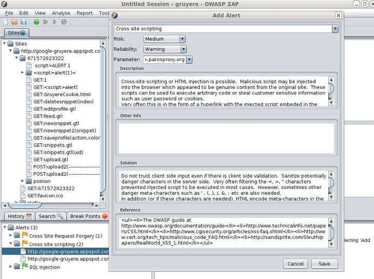Click the psiinon folder icon
Image resolution: width=374 pixels, height=279 pixels.
pos(29,181)
